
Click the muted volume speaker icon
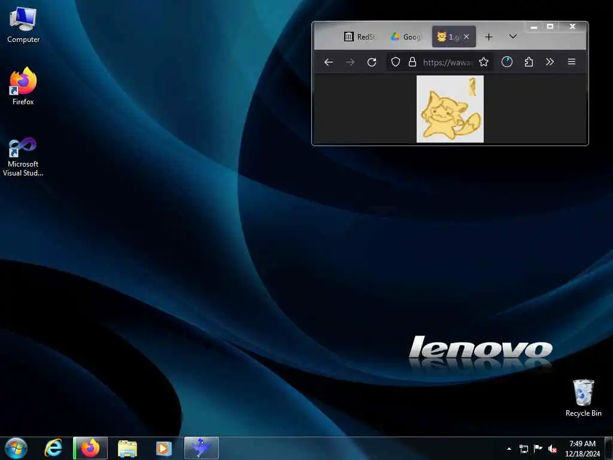click(553, 449)
